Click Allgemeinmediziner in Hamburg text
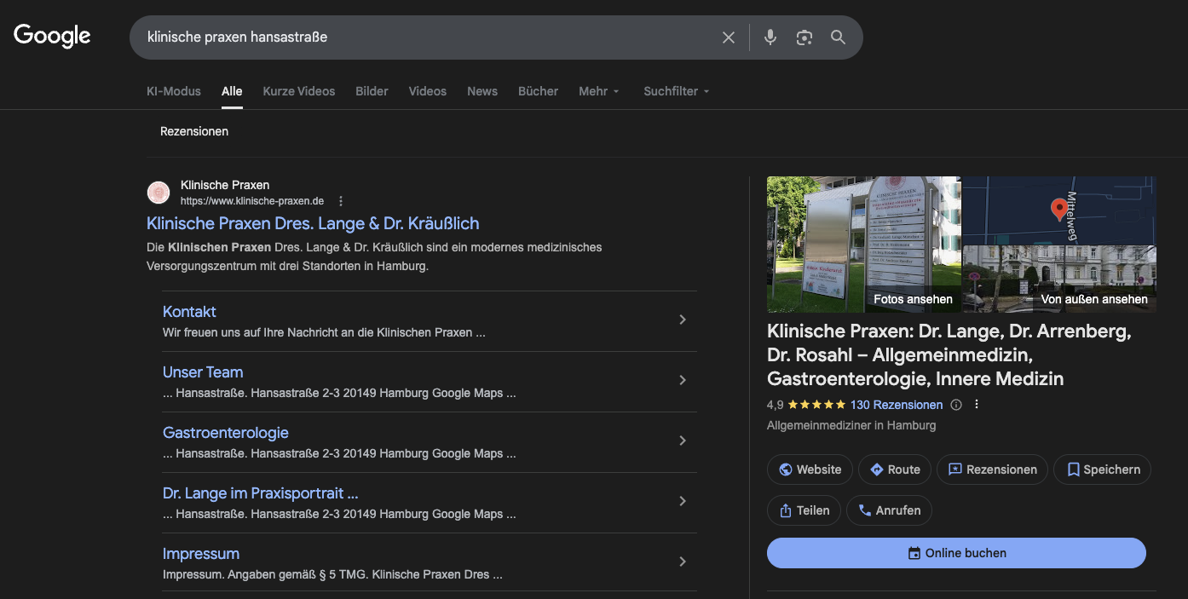This screenshot has width=1188, height=599. click(x=851, y=425)
